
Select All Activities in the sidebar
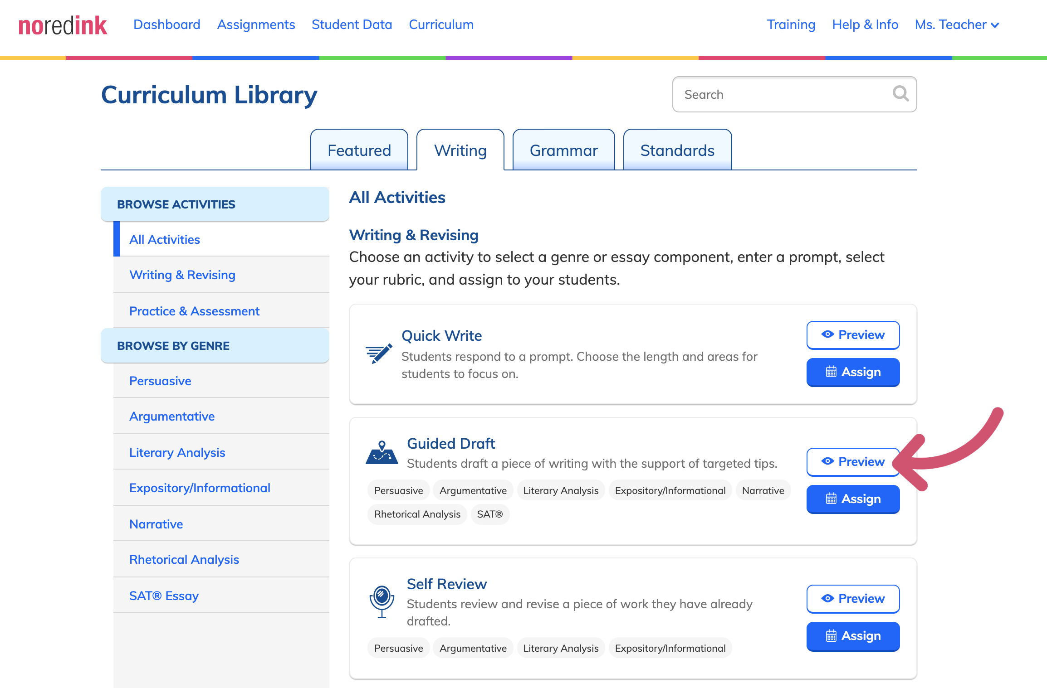pos(221,239)
